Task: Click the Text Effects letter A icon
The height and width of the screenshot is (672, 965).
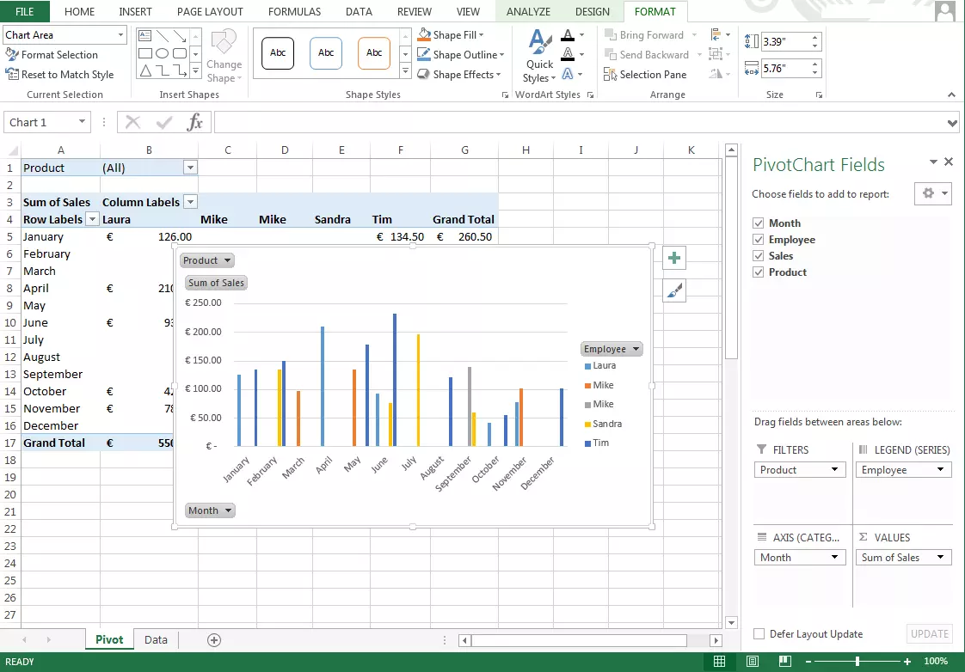Action: pyautogui.click(x=568, y=75)
